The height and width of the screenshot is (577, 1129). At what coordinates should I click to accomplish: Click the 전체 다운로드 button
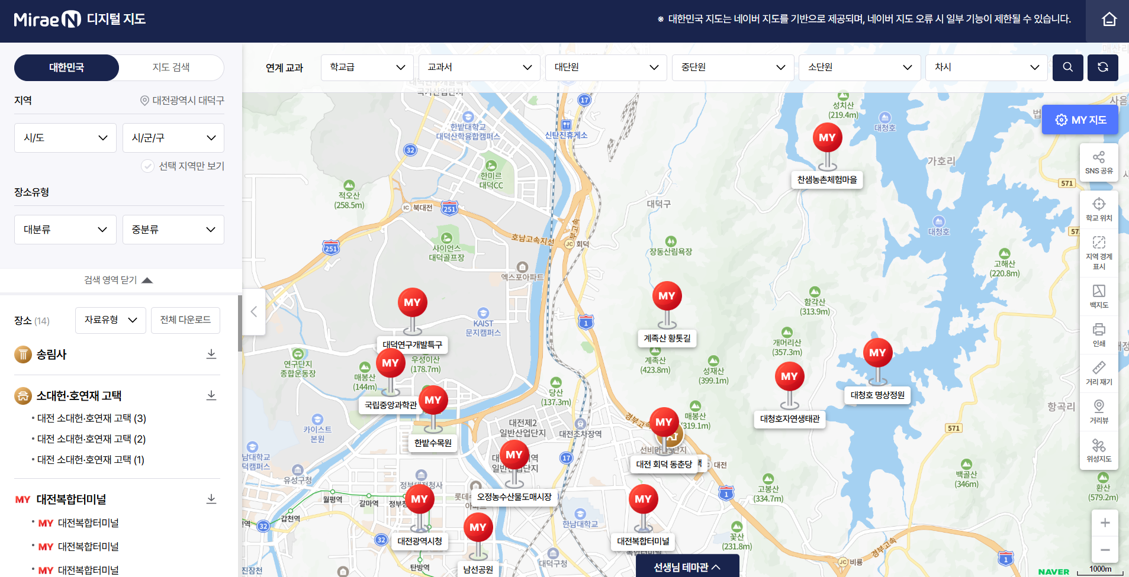coord(185,320)
